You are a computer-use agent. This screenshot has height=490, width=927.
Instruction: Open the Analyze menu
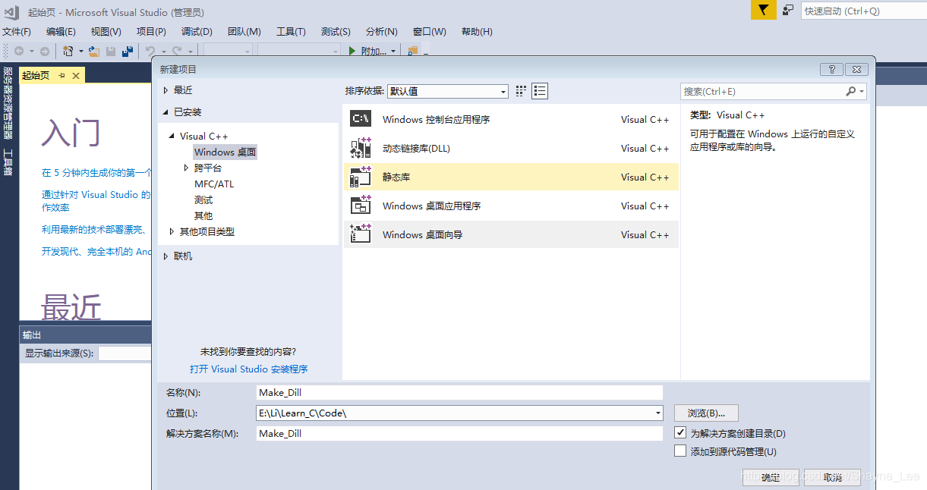click(x=381, y=31)
